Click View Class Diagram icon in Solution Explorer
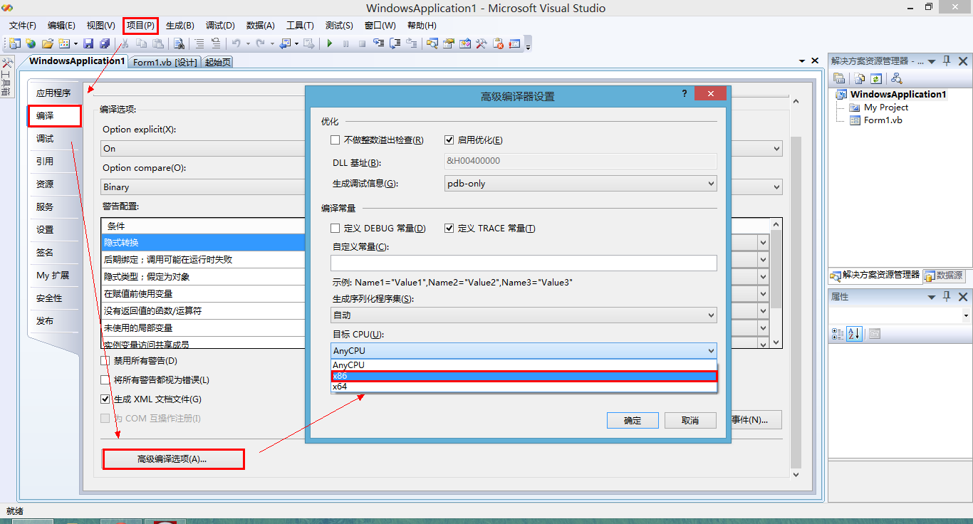 point(897,78)
